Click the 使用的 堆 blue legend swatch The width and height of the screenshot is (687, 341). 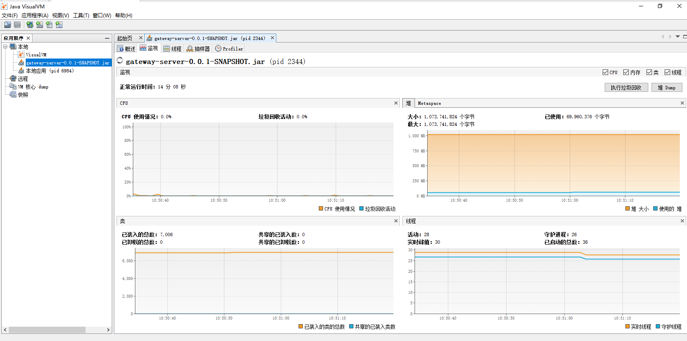click(655, 208)
